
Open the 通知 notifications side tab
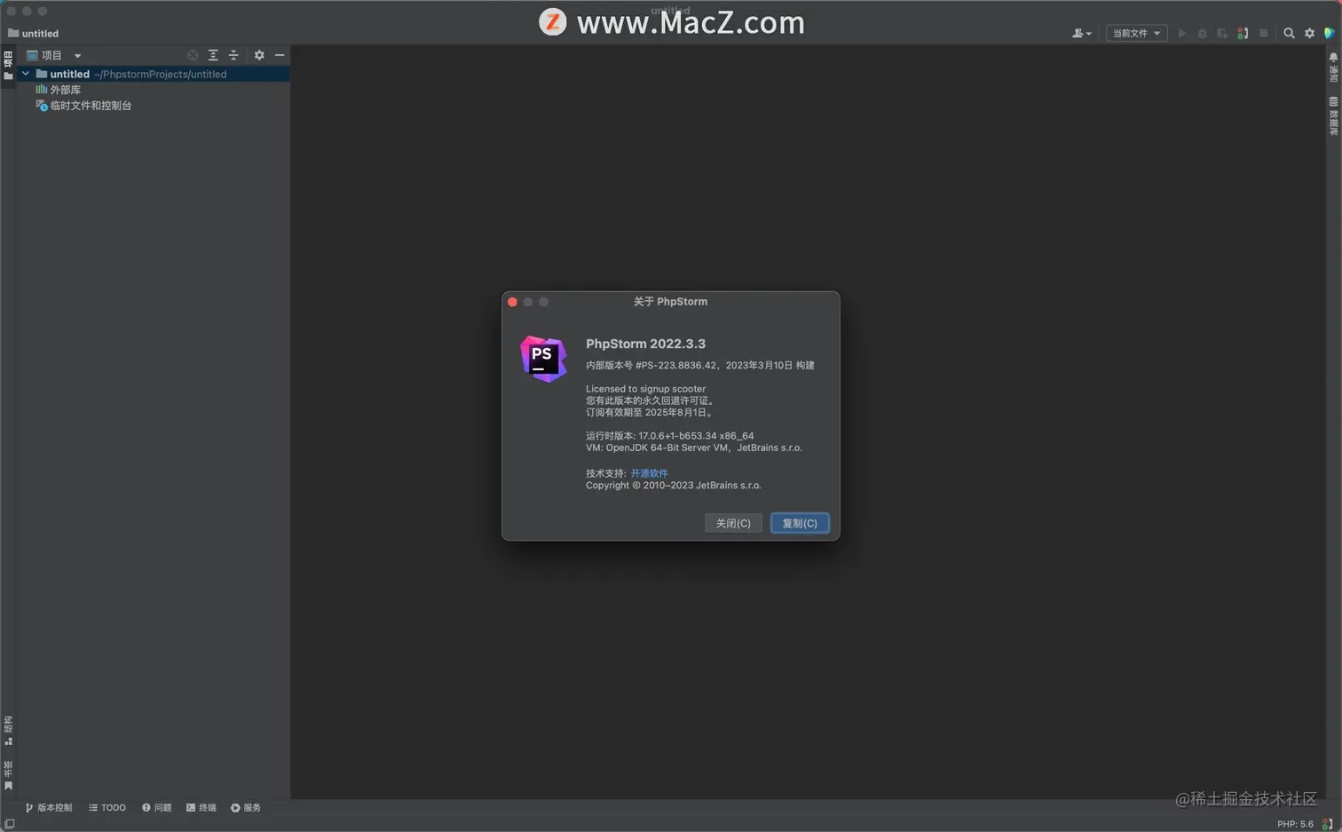pos(1333,67)
